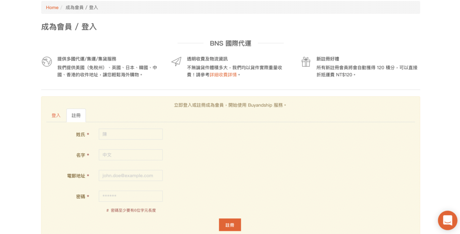
Task: Click the 立即登入或註冊成為會員 intro text
Action: [x=230, y=105]
